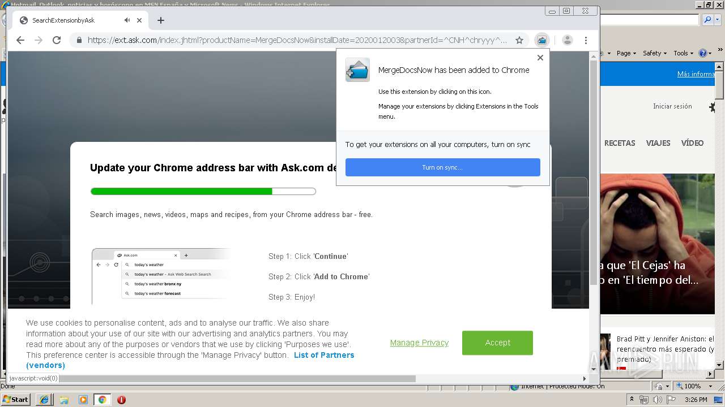Reload the page in Chrome

(57, 40)
